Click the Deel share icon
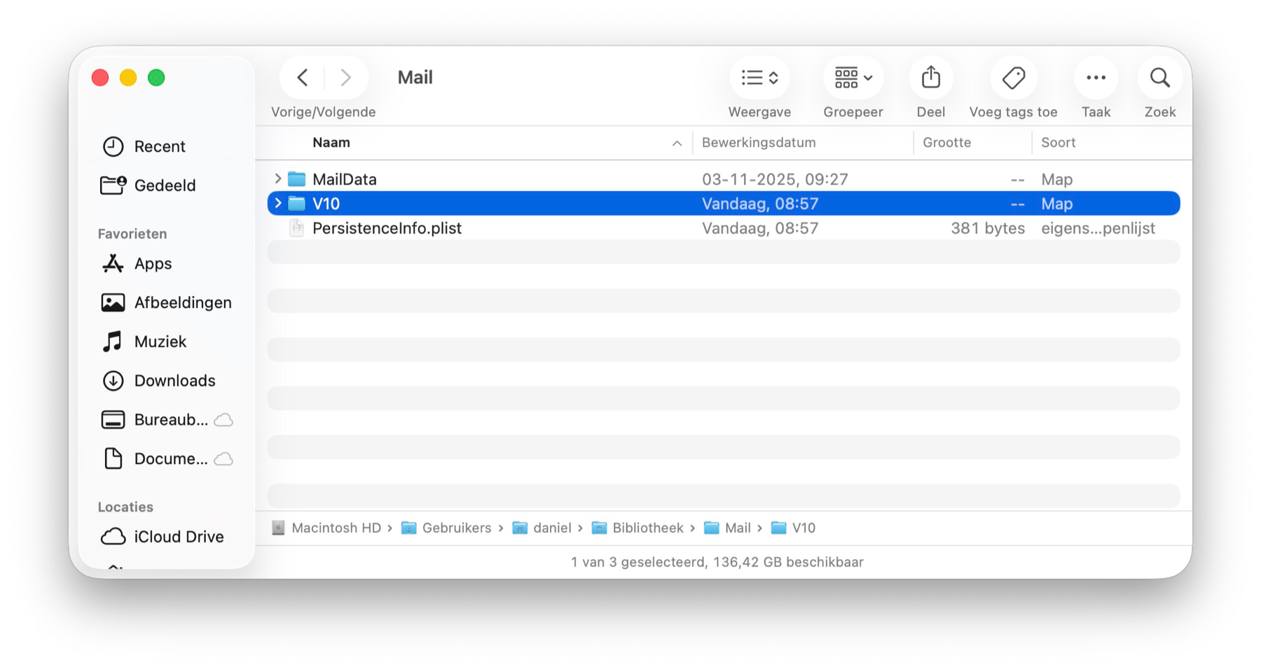 click(931, 77)
